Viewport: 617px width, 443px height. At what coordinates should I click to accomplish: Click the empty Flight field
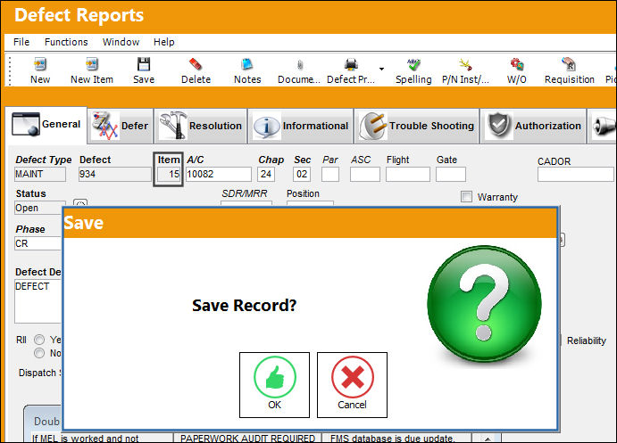(408, 174)
